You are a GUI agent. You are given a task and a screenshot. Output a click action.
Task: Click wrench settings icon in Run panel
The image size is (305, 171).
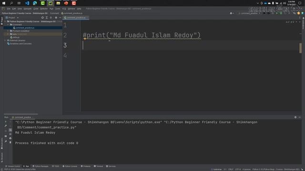point(6,126)
